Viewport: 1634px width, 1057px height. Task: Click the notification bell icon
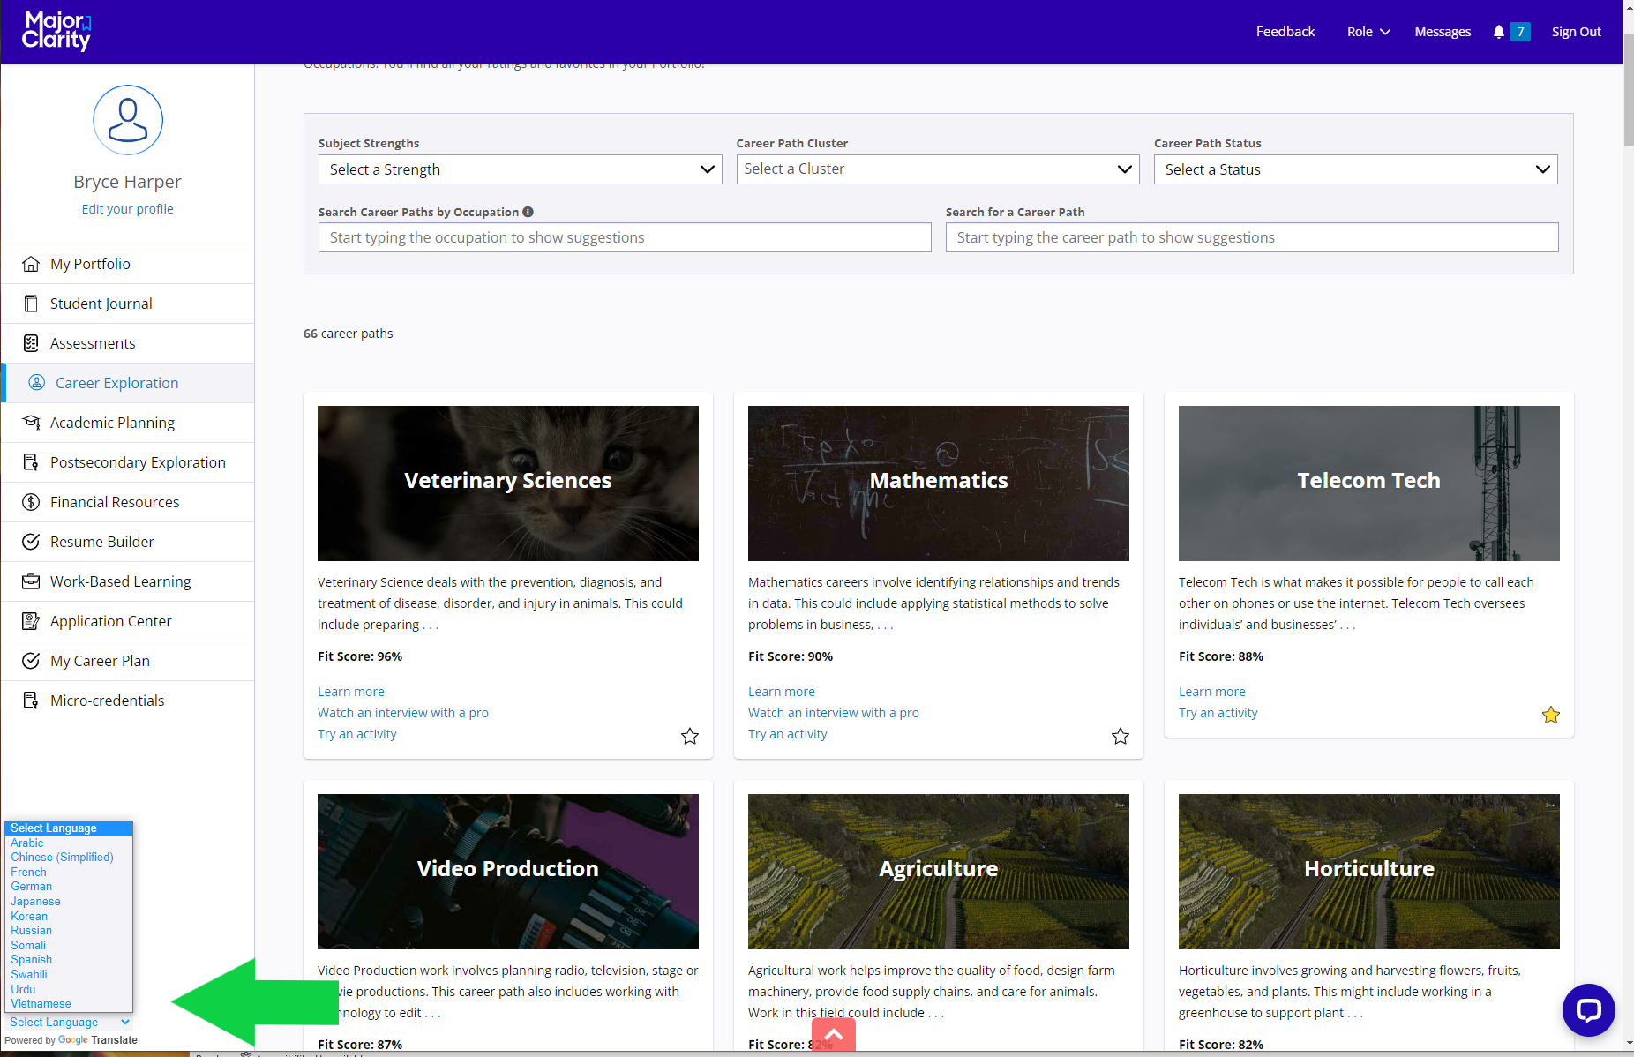click(1498, 32)
